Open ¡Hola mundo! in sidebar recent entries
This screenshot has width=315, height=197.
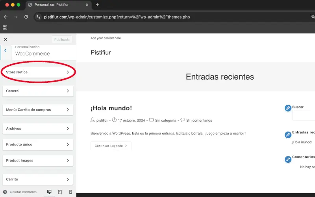click(302, 142)
